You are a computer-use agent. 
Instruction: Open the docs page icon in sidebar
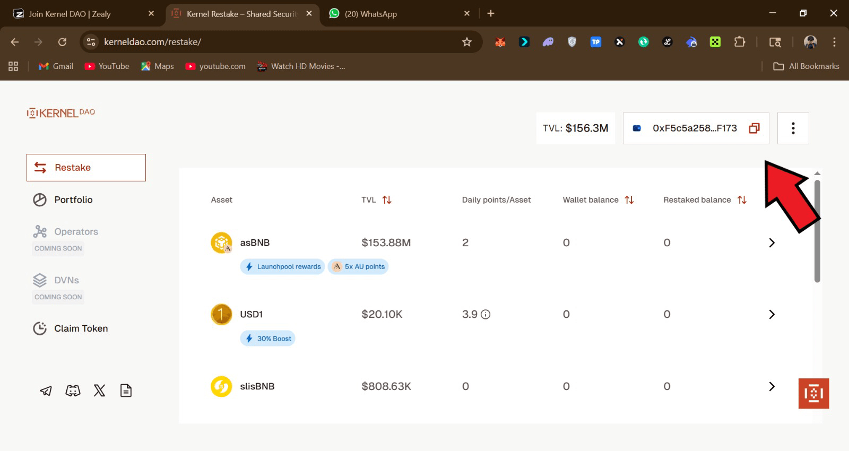point(126,391)
